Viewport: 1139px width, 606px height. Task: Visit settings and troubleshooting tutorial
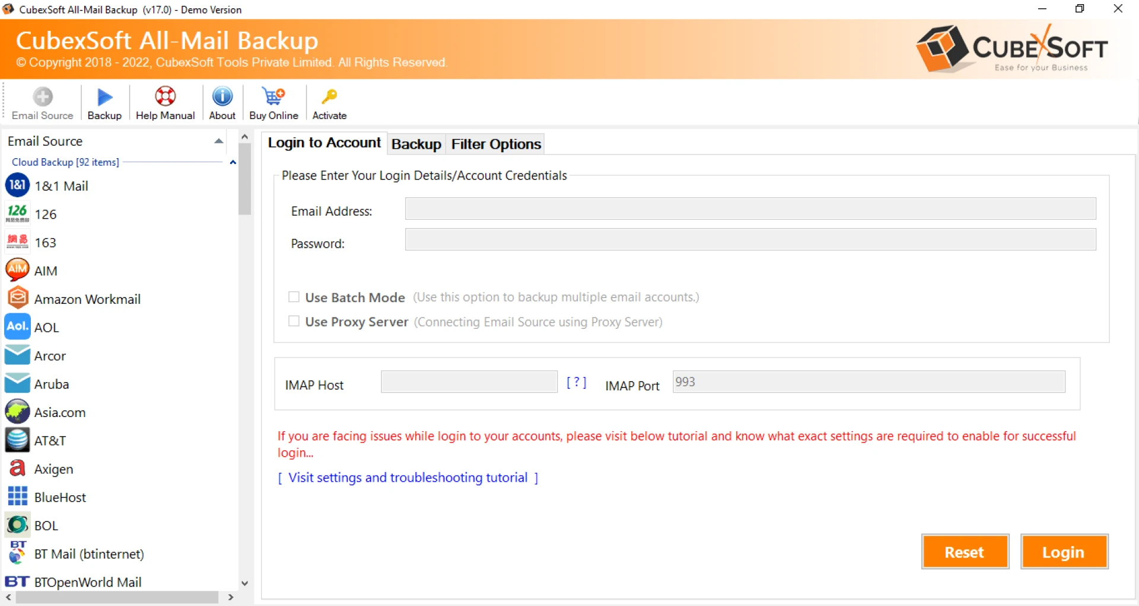pos(408,477)
